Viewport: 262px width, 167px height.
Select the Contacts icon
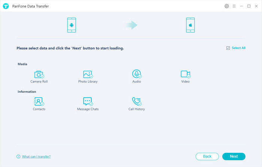pyautogui.click(x=39, y=101)
